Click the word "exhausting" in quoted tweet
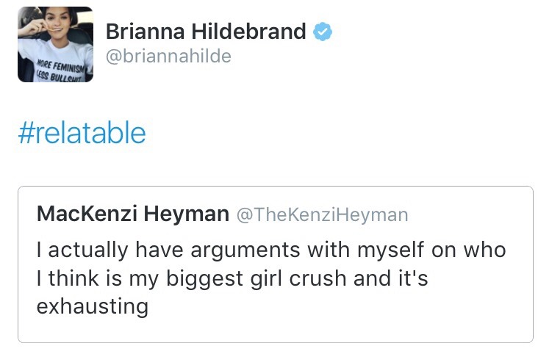Viewport: 538px width, 354px height. [x=92, y=306]
